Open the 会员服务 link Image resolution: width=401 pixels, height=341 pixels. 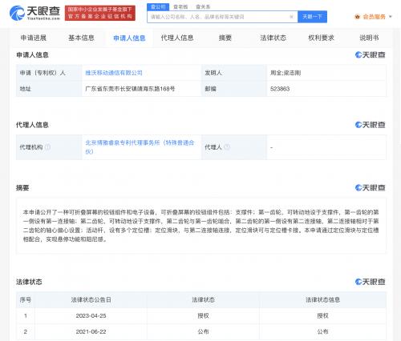click(374, 17)
